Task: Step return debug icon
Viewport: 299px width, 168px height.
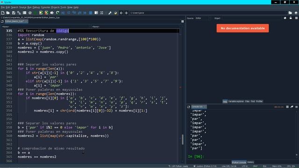Action: tap(80, 13)
